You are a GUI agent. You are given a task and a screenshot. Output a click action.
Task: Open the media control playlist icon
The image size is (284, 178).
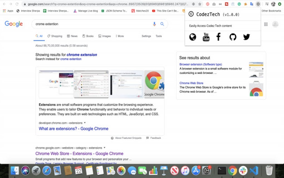[x=267, y=4]
